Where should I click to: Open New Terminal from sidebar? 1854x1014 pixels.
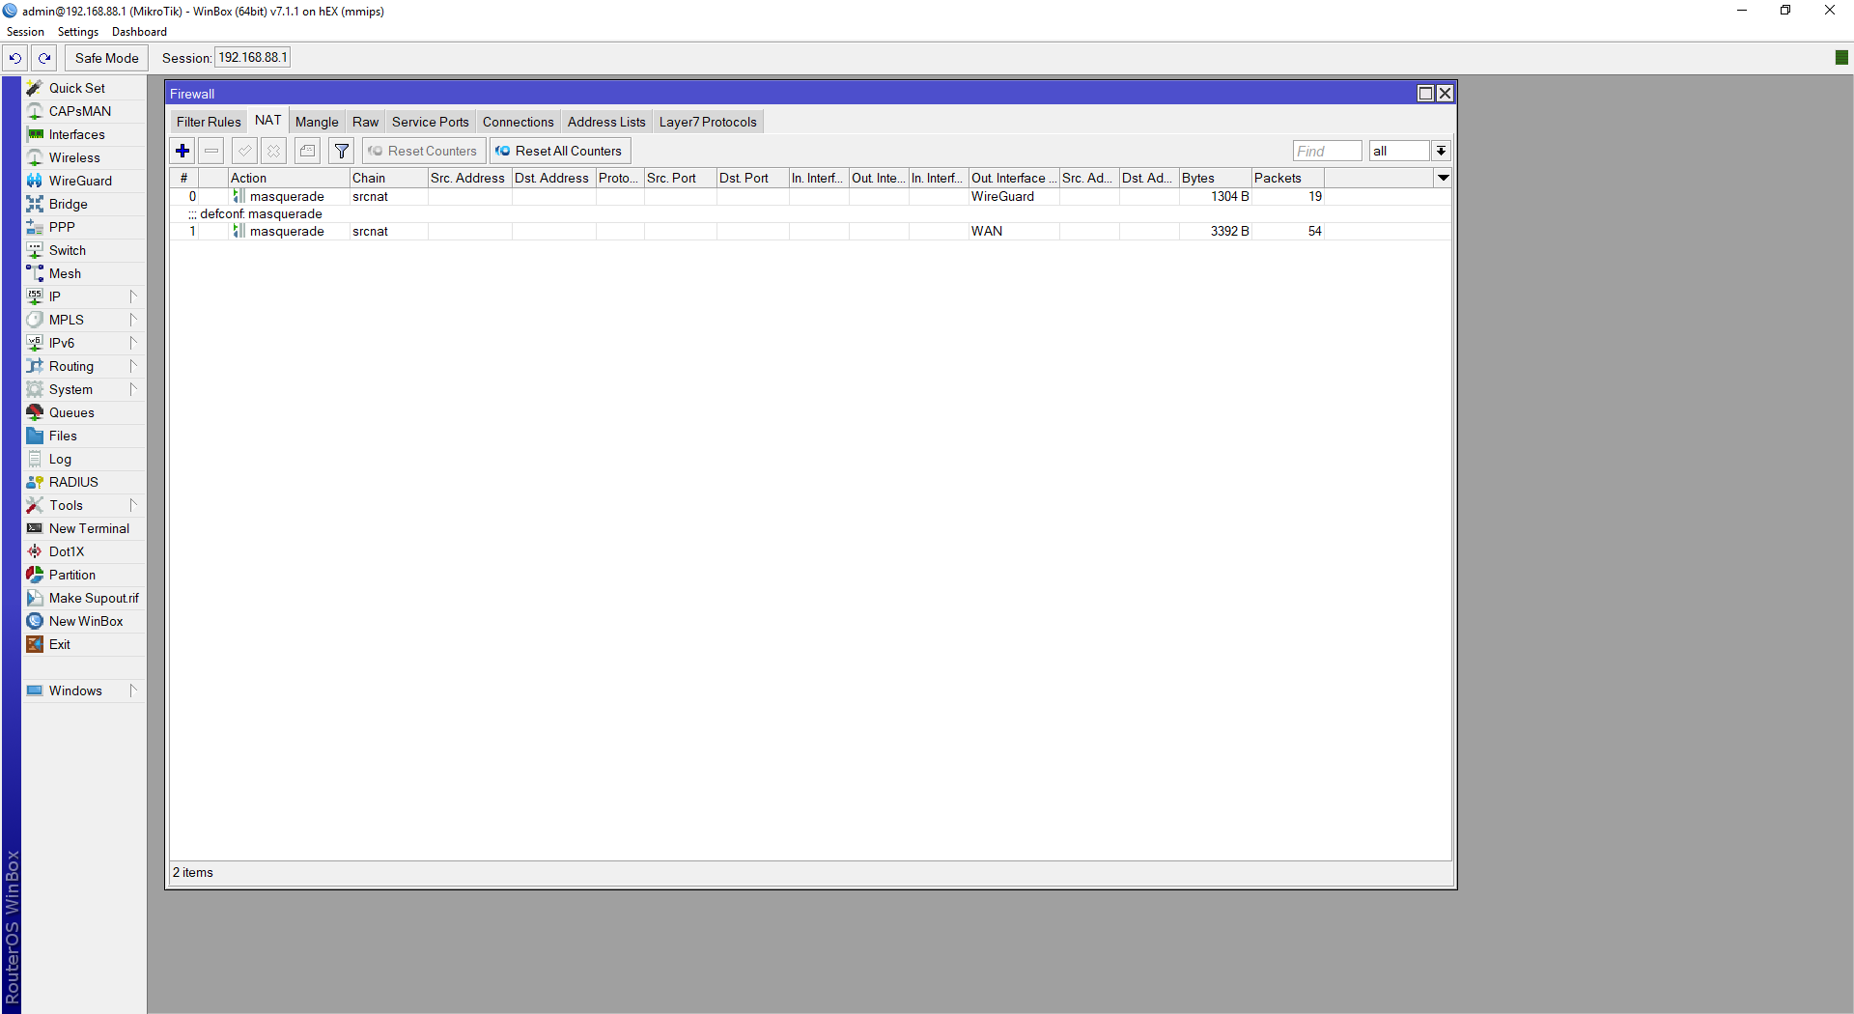tap(84, 528)
